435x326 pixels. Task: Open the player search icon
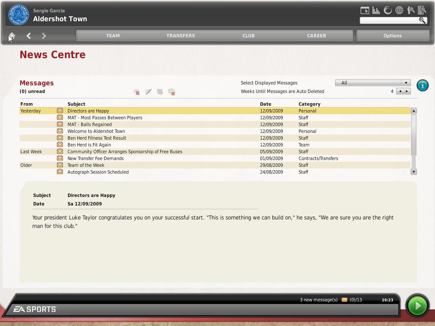point(411,11)
